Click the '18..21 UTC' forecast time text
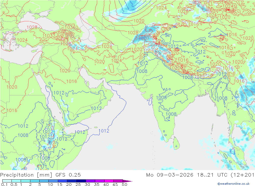This screenshot has width=255, height=186. tap(212, 175)
